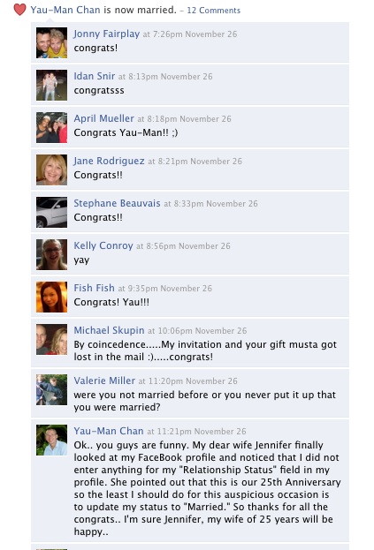Open Jane Rodriguez's profile photo
This screenshot has height=550, width=374.
pyautogui.click(x=51, y=170)
